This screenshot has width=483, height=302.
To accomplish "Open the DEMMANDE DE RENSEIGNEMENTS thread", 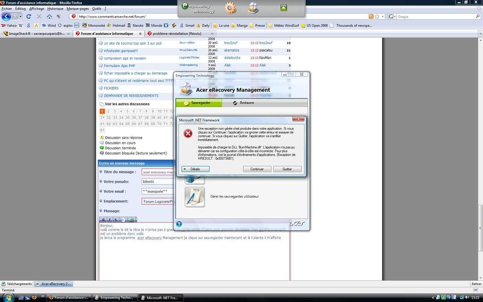I will point(131,96).
